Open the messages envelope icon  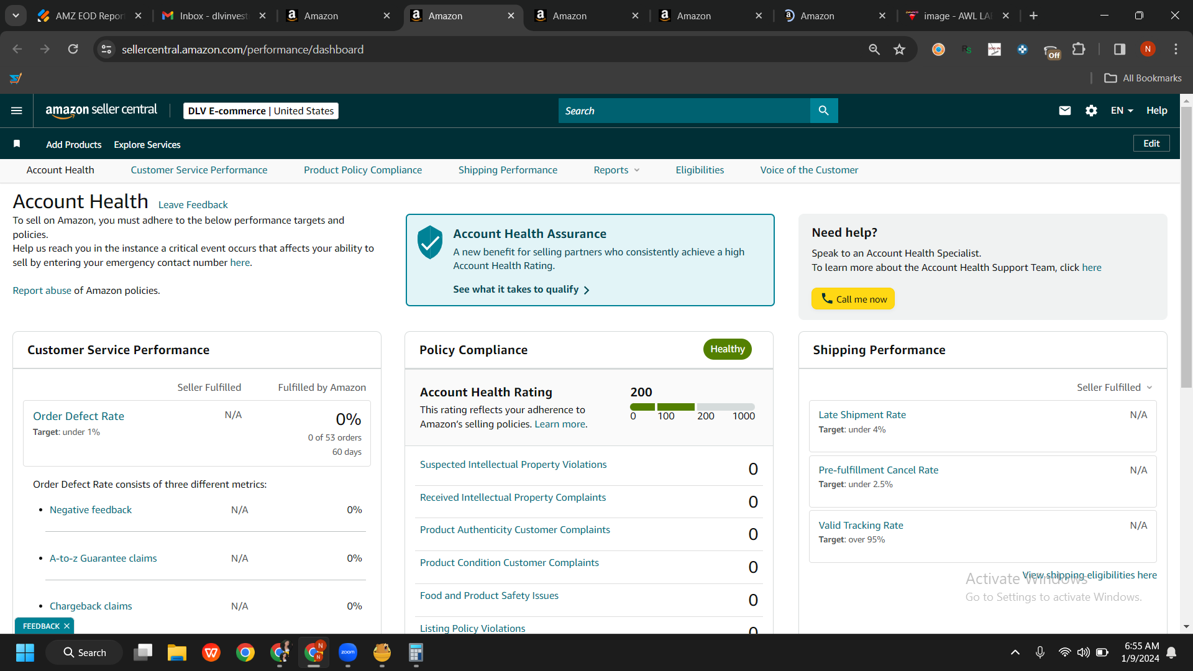[x=1065, y=111]
